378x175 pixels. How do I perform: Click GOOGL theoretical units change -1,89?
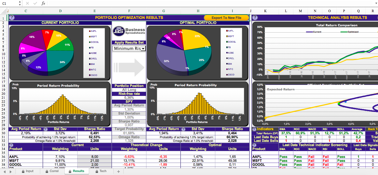163,165
